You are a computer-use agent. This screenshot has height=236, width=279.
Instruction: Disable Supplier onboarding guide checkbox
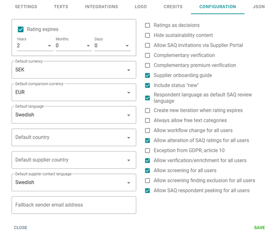pyautogui.click(x=148, y=76)
